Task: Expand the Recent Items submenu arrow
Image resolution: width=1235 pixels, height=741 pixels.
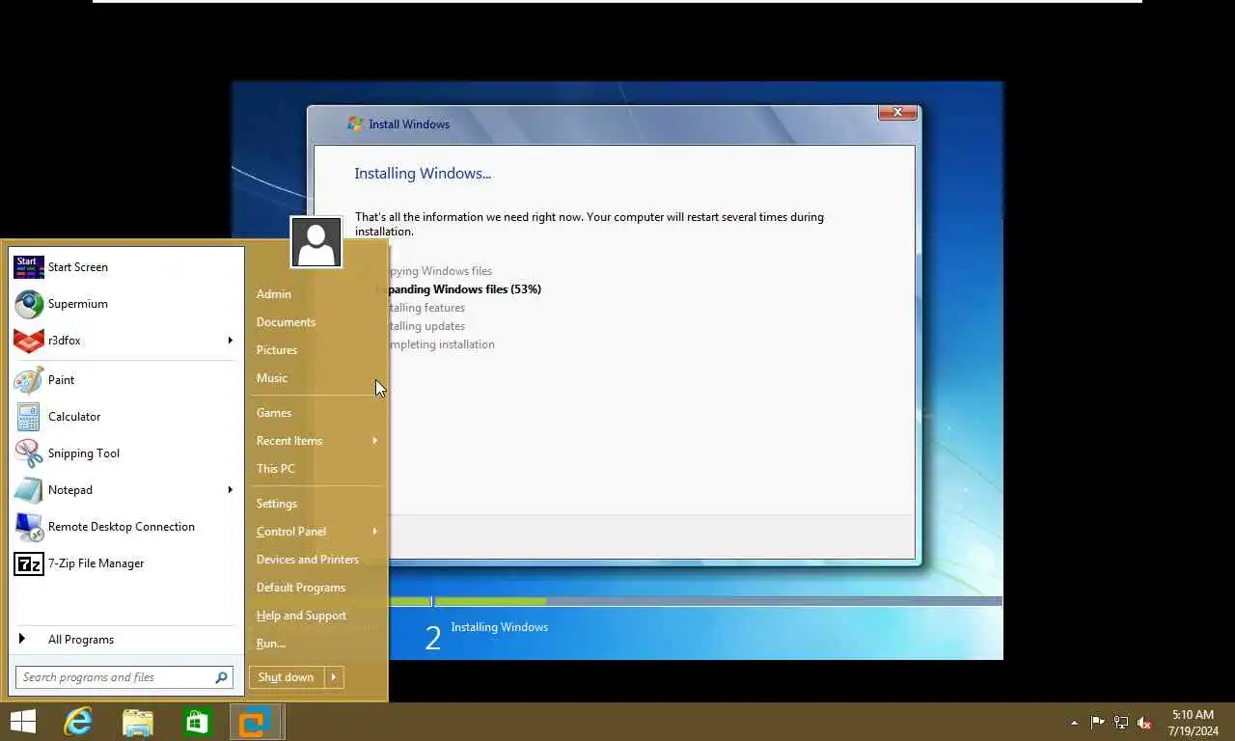Action: pos(374,441)
